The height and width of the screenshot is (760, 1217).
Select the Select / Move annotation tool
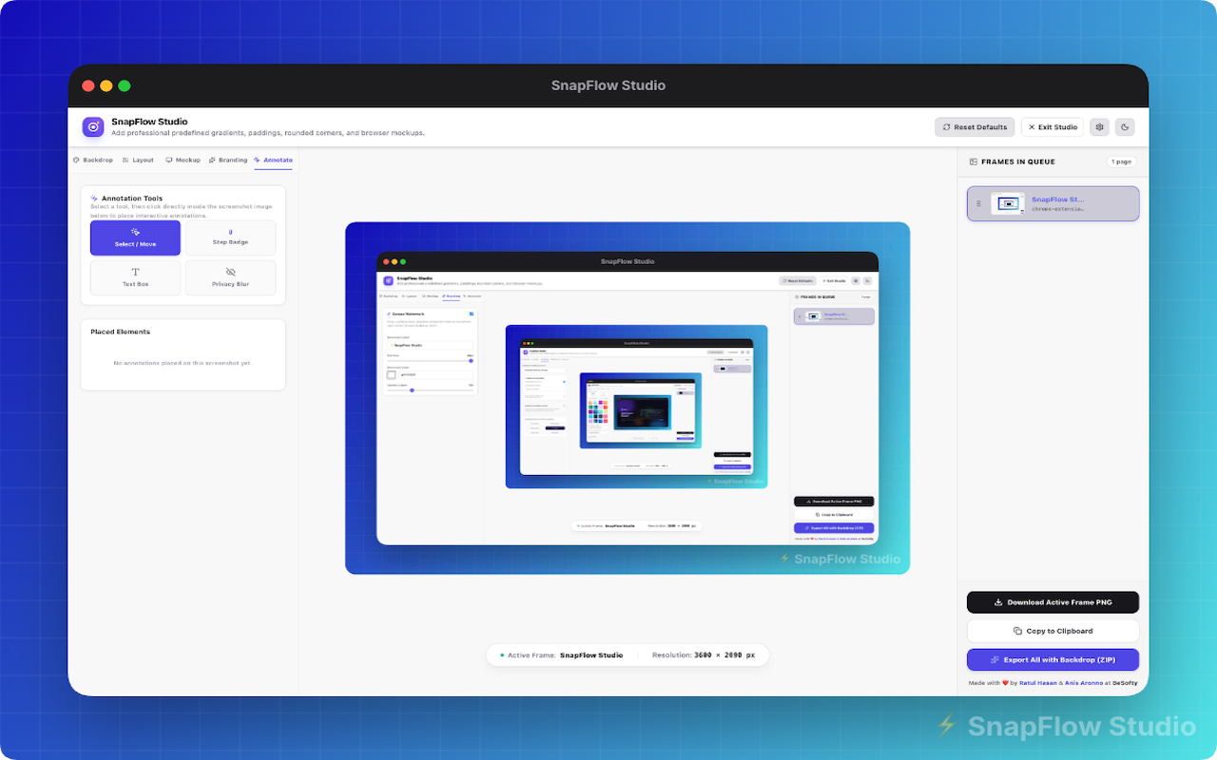click(x=135, y=237)
